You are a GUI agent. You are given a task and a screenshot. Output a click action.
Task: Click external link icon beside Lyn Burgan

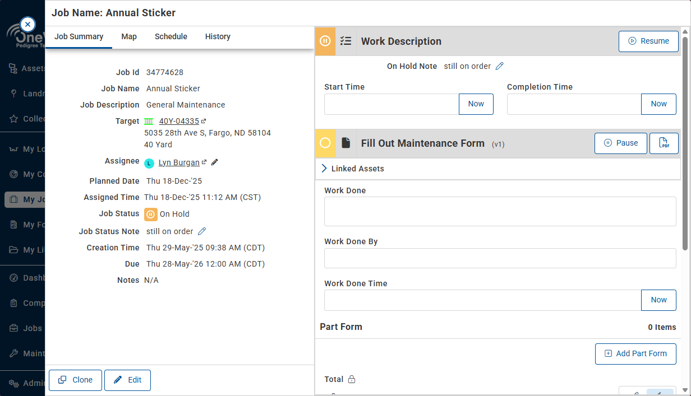click(x=204, y=162)
